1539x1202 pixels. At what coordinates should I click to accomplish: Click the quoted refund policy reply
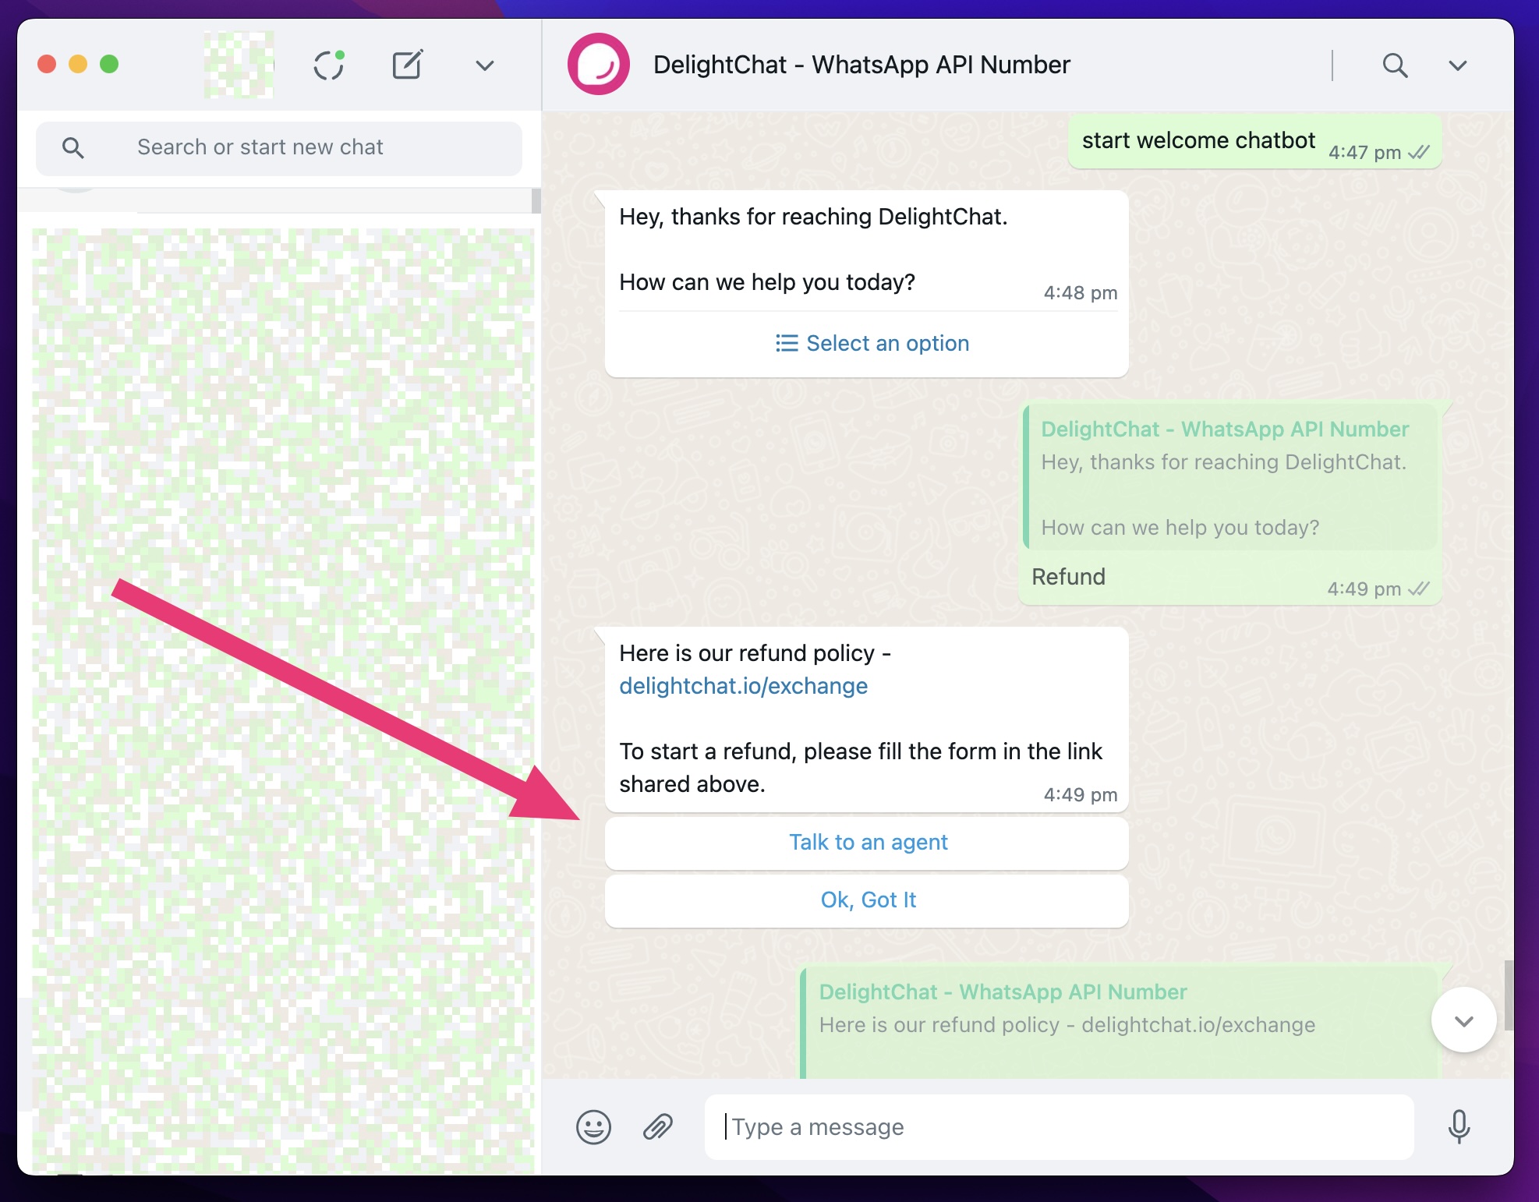click(1120, 1023)
